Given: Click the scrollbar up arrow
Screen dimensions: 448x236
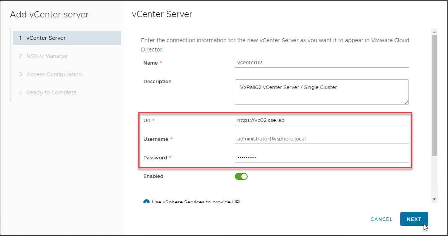Looking at the screenshot, I should pyautogui.click(x=434, y=32).
